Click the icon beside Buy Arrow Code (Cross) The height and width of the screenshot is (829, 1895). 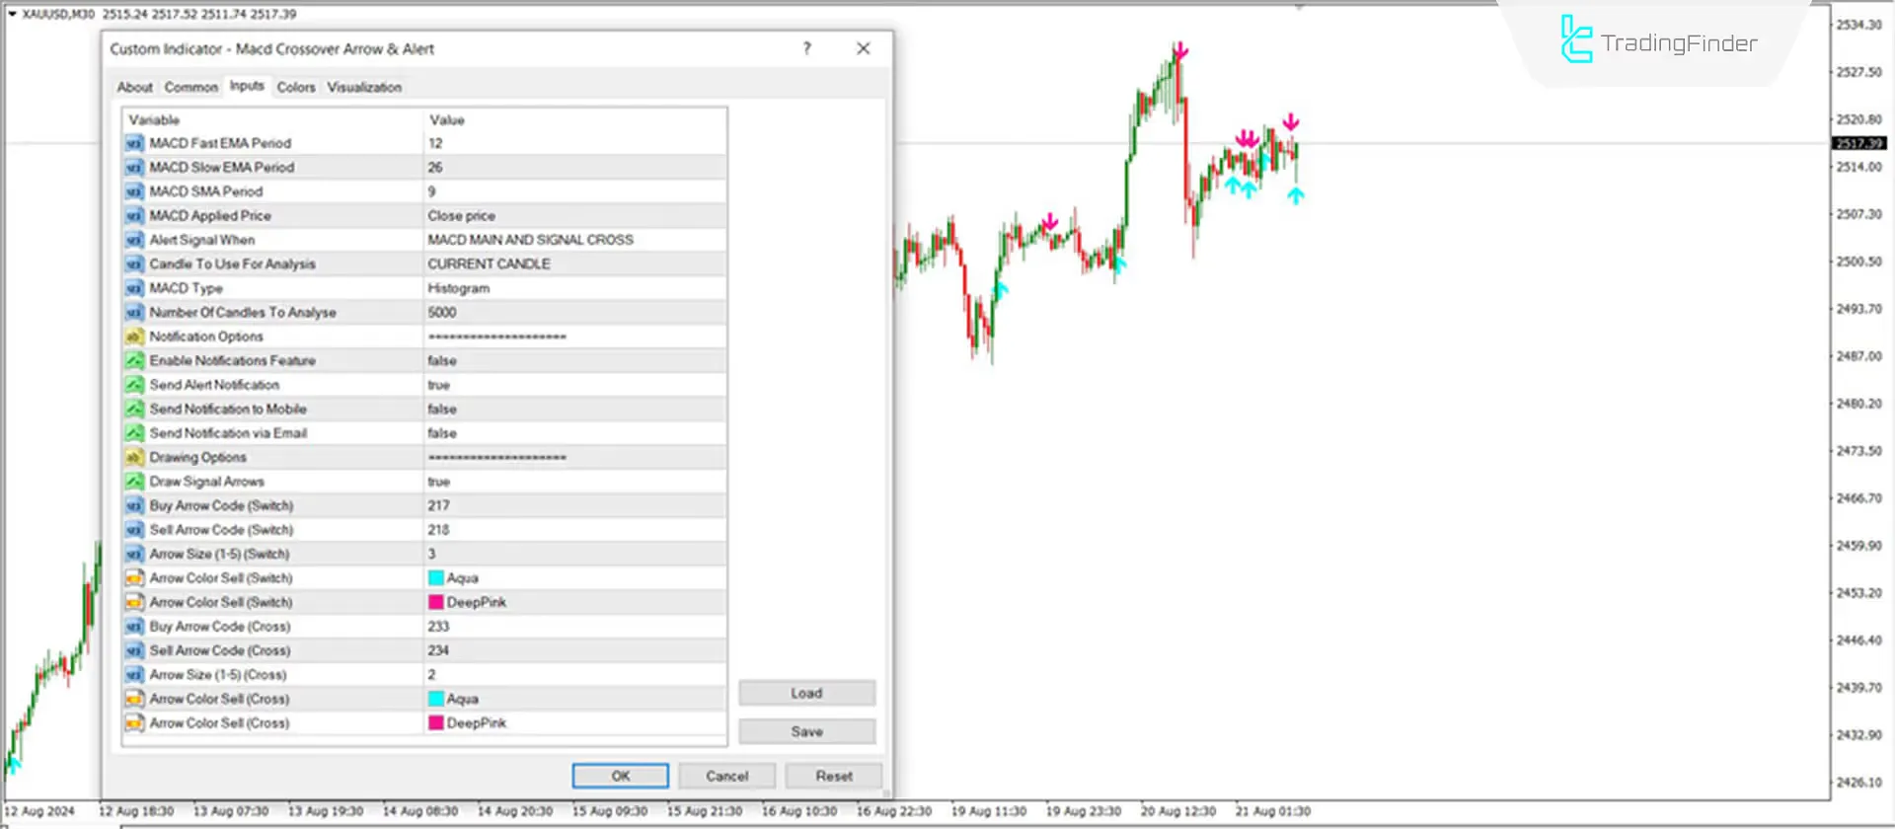point(134,627)
